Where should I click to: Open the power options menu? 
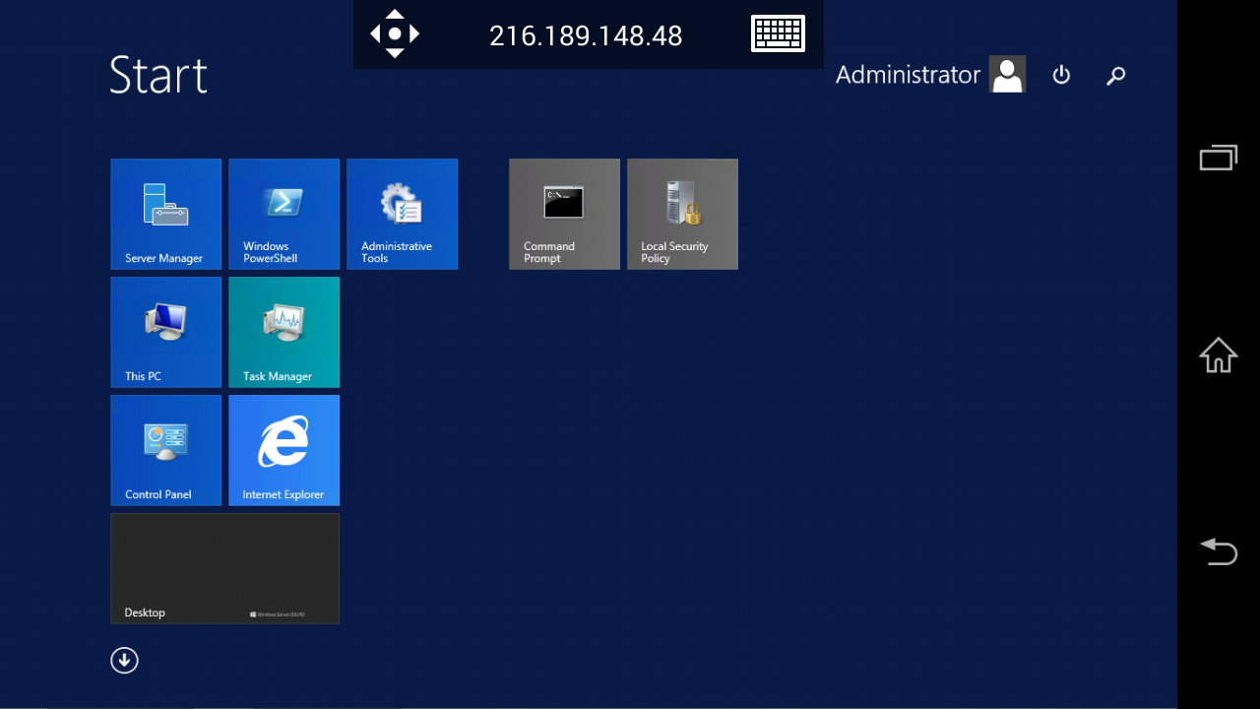click(1061, 74)
